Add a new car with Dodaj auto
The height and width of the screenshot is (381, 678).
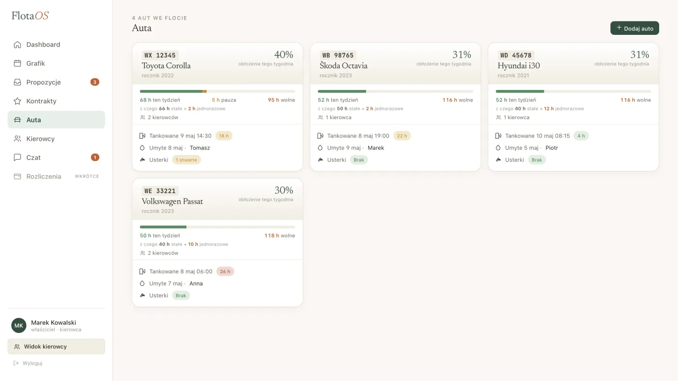634,28
